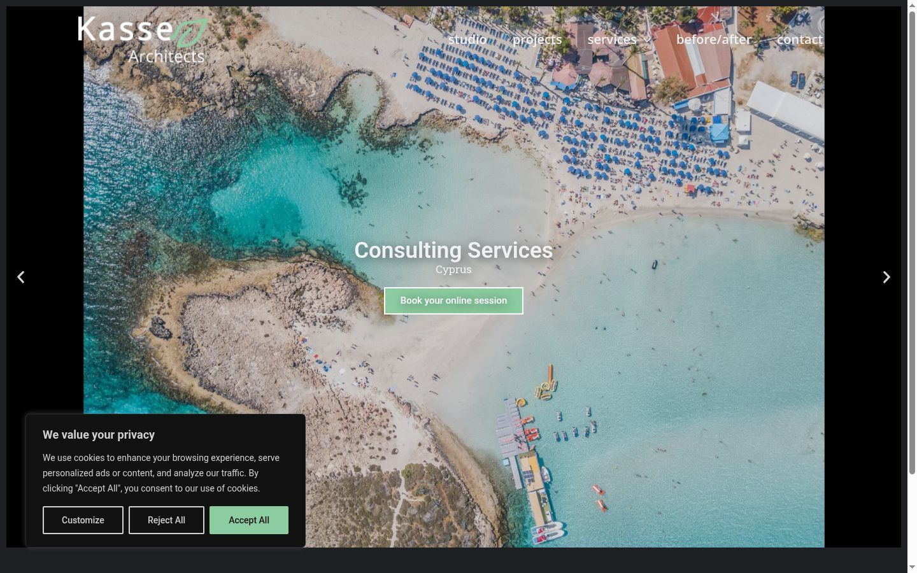Open the studio menu item

point(467,39)
